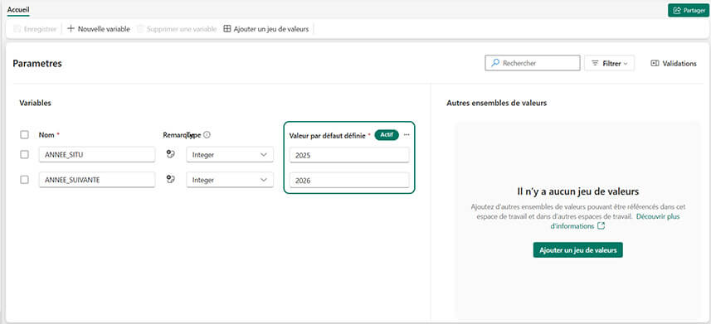
Task: Click the grid icon of Ajouter un jeu de valeurs
Action: coord(227,29)
